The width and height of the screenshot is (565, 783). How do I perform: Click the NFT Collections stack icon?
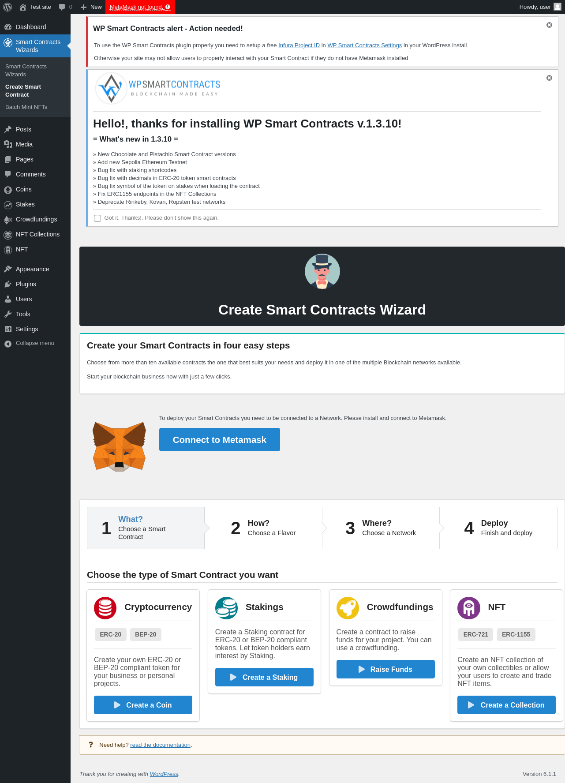(x=8, y=235)
